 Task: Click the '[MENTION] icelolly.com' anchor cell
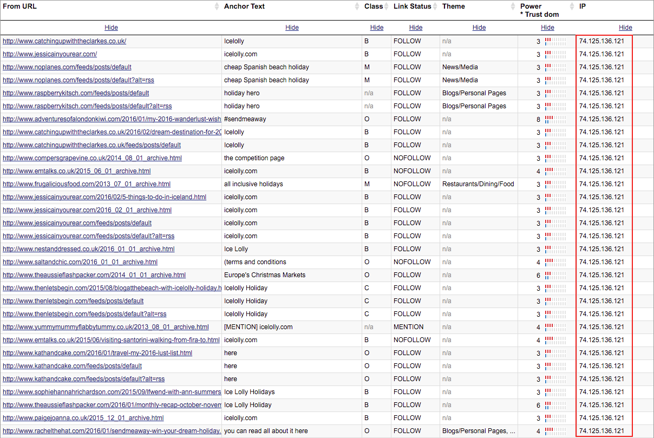258,327
